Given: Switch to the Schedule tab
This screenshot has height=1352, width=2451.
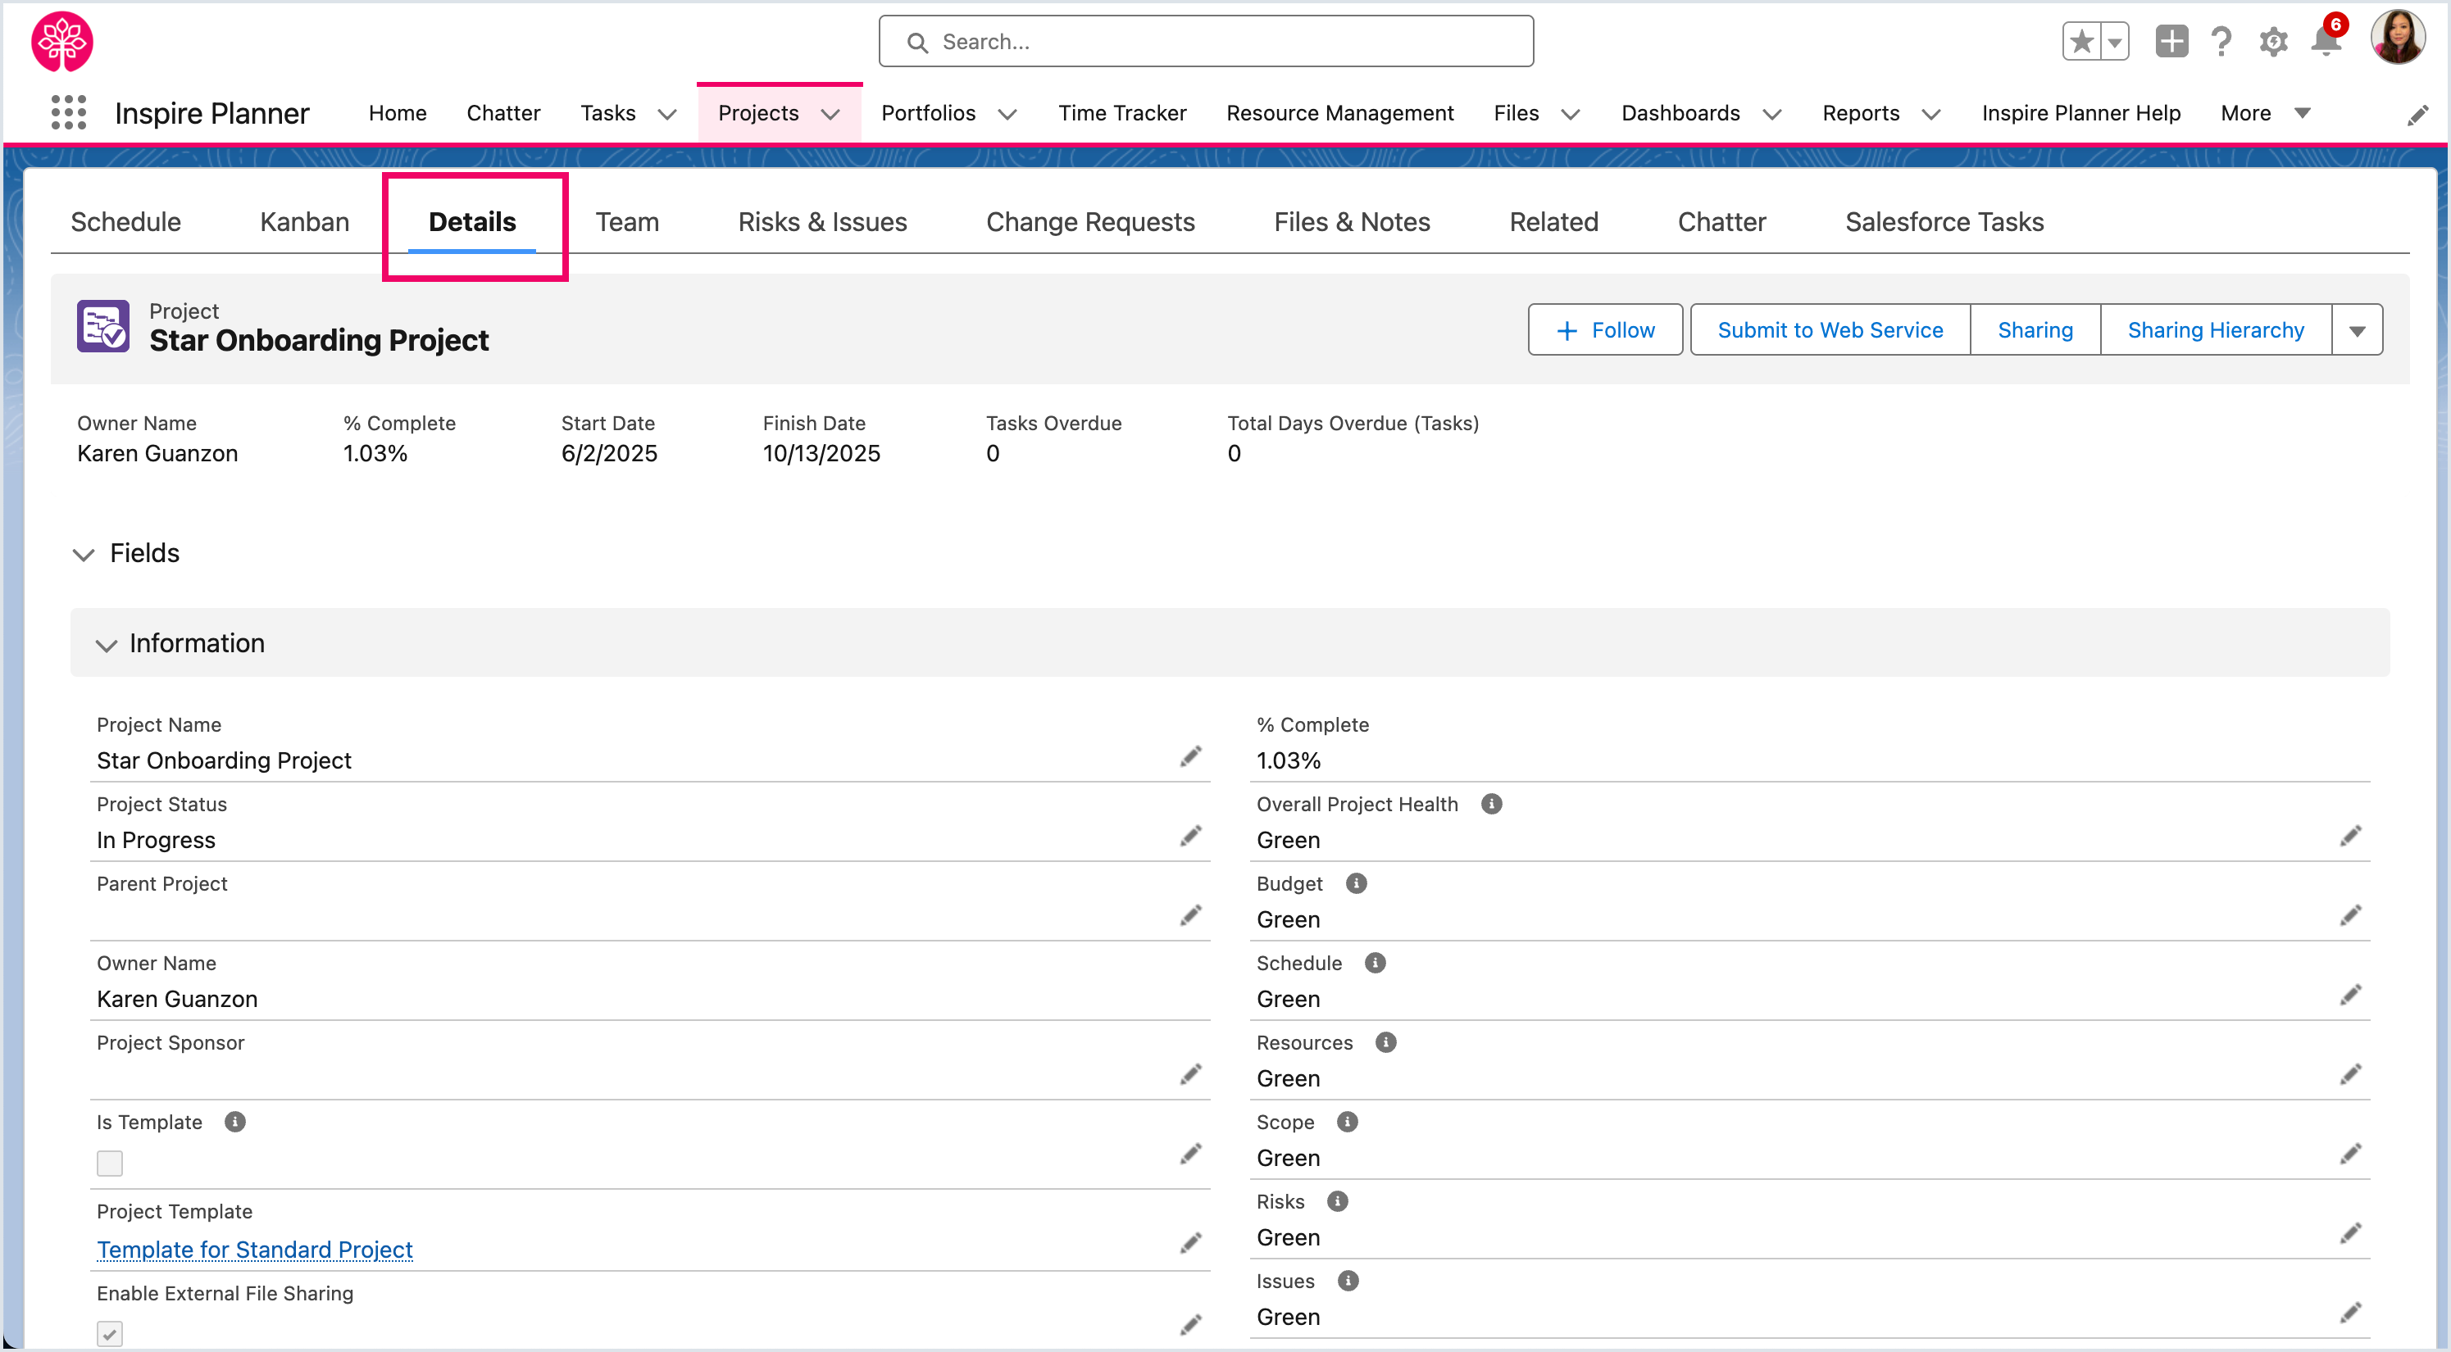Looking at the screenshot, I should (125, 223).
